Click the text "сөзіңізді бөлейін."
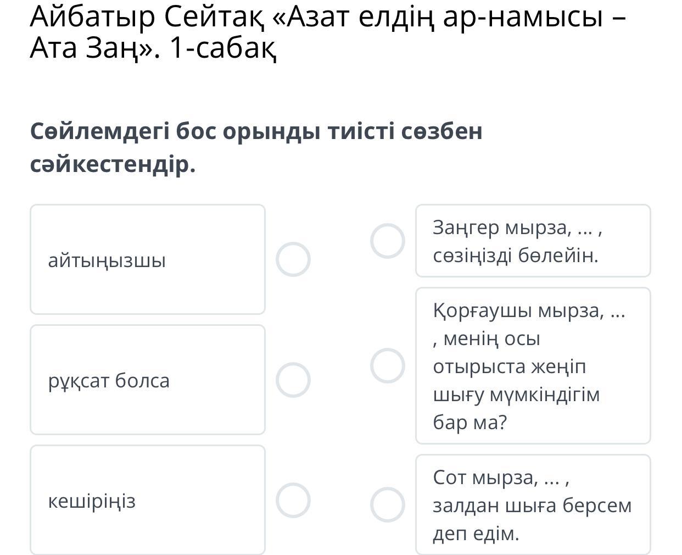 tap(515, 256)
